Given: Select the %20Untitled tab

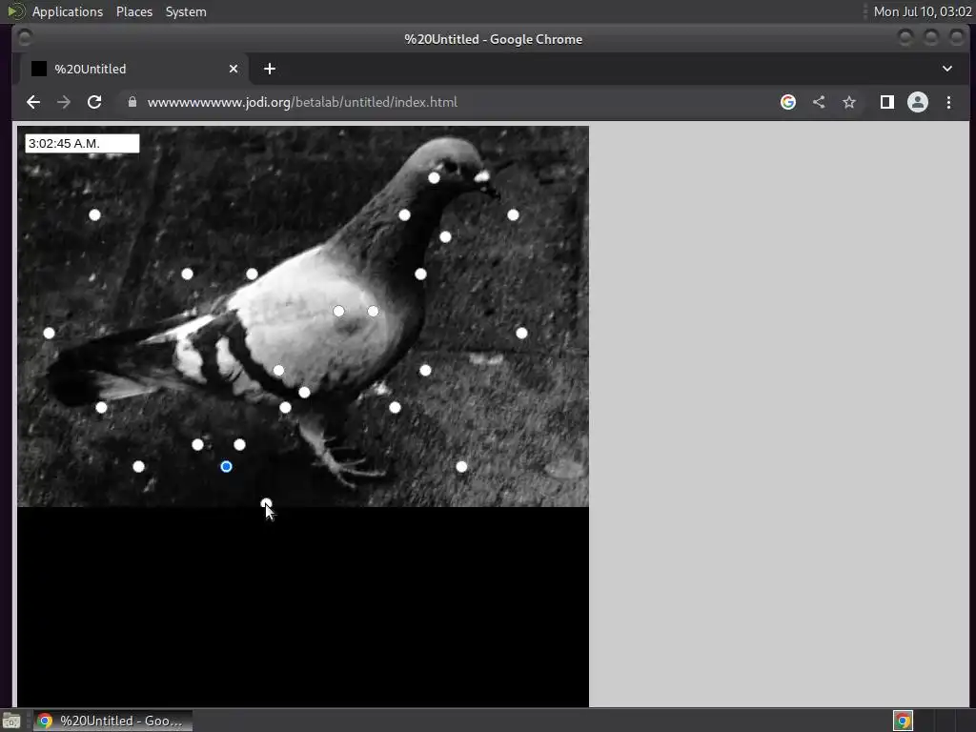Looking at the screenshot, I should pyautogui.click(x=133, y=69).
